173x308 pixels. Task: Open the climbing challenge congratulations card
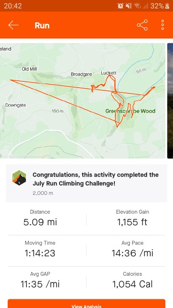pyautogui.click(x=86, y=183)
